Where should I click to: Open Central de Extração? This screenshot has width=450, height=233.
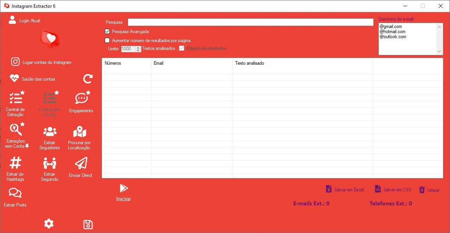(x=15, y=104)
